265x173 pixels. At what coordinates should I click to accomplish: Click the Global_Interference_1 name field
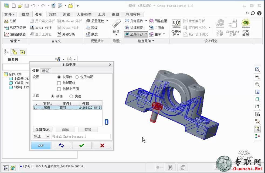pyautogui.click(x=81, y=137)
